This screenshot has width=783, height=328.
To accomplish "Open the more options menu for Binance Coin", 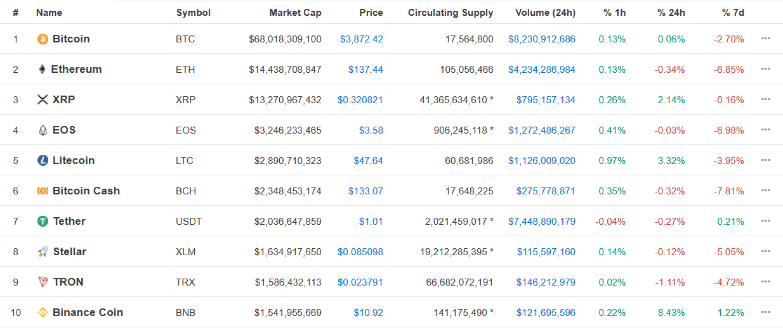I will pyautogui.click(x=766, y=312).
